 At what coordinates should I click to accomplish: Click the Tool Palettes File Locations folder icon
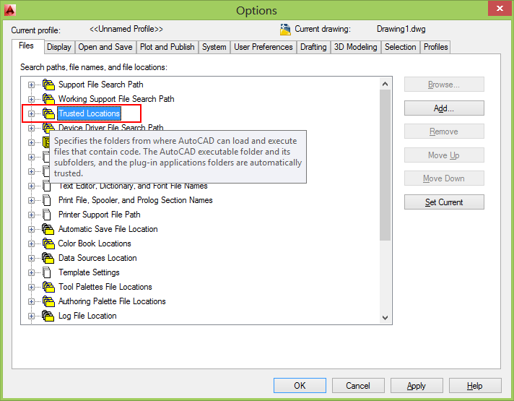[x=48, y=287]
